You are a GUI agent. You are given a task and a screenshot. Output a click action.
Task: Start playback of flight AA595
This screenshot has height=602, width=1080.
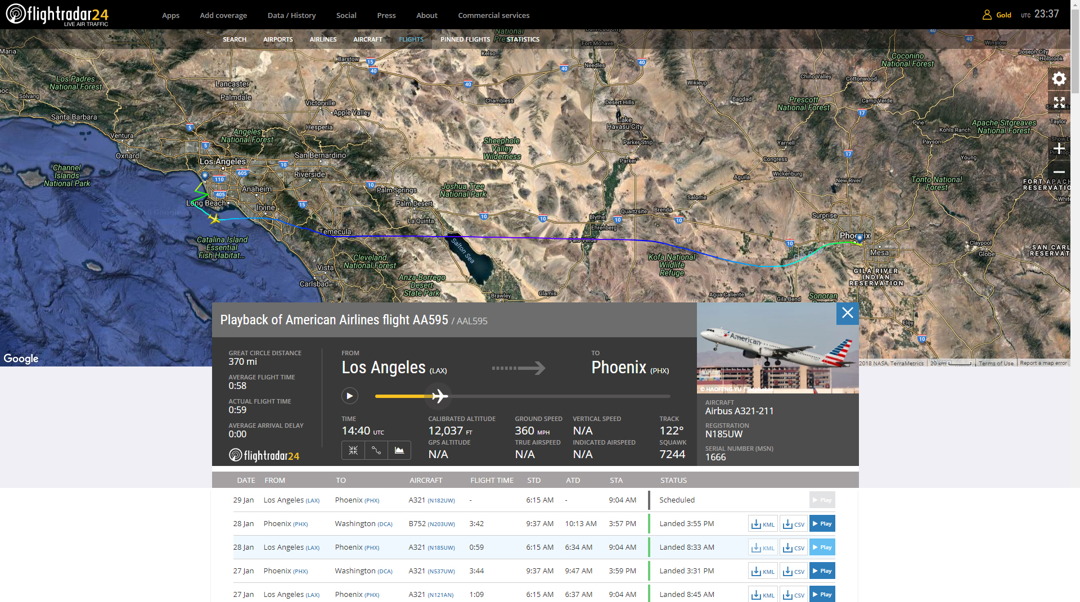point(349,396)
